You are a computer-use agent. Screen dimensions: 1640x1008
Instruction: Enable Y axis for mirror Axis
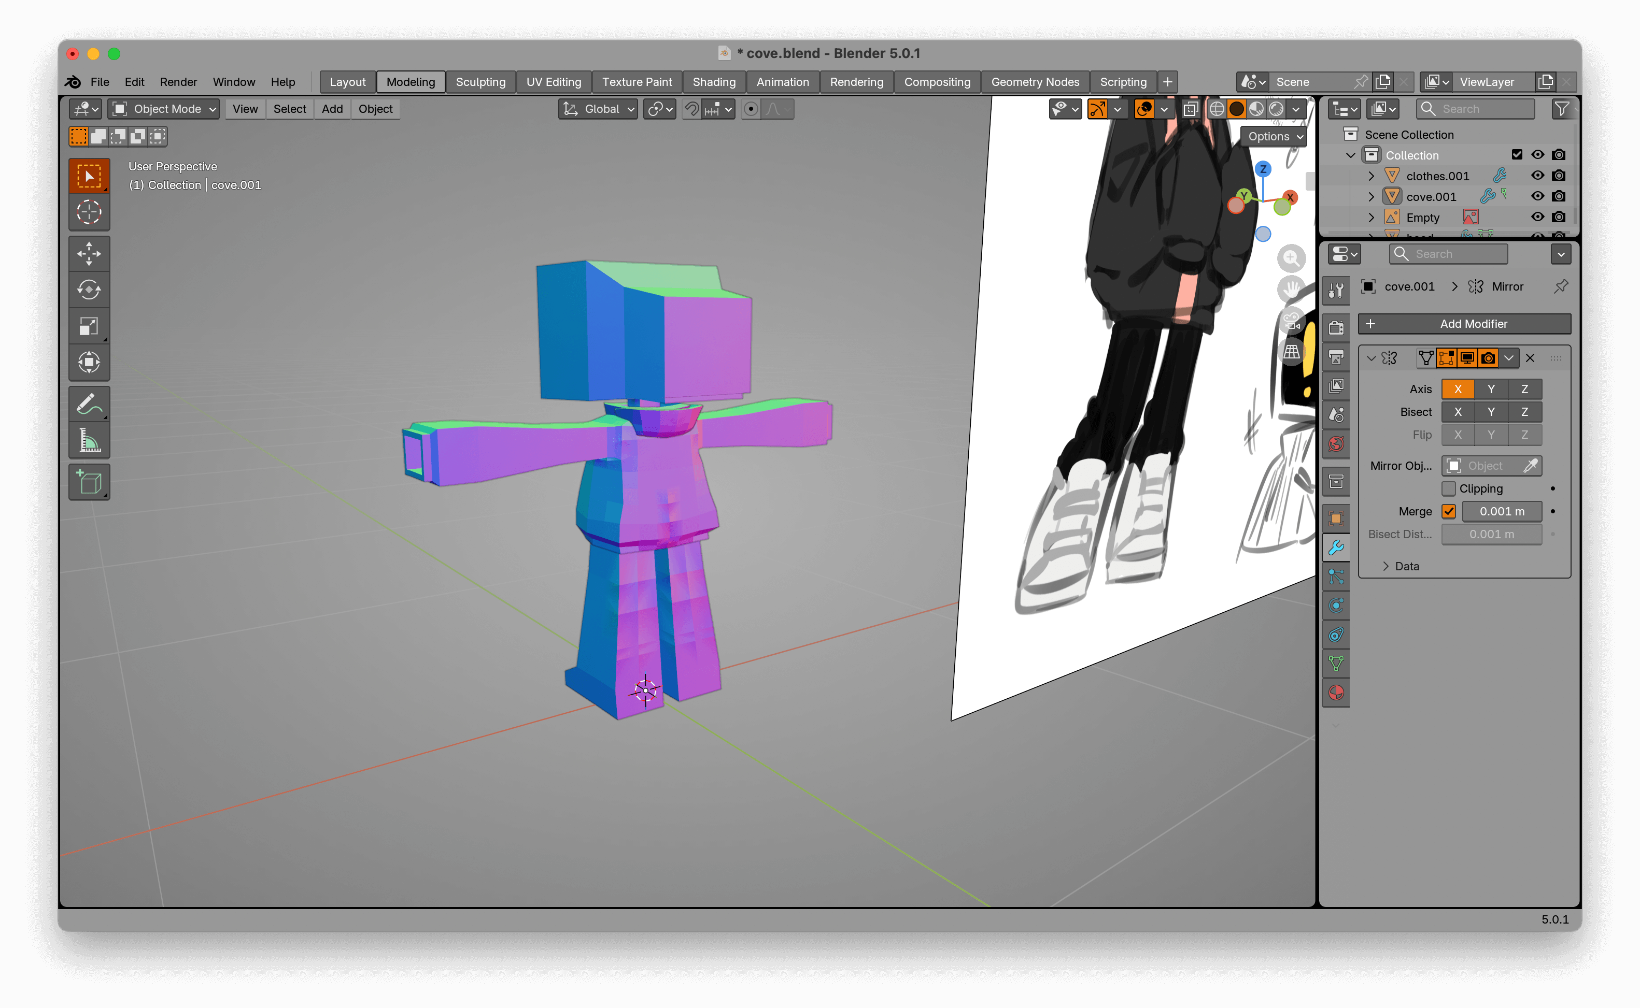click(1491, 390)
